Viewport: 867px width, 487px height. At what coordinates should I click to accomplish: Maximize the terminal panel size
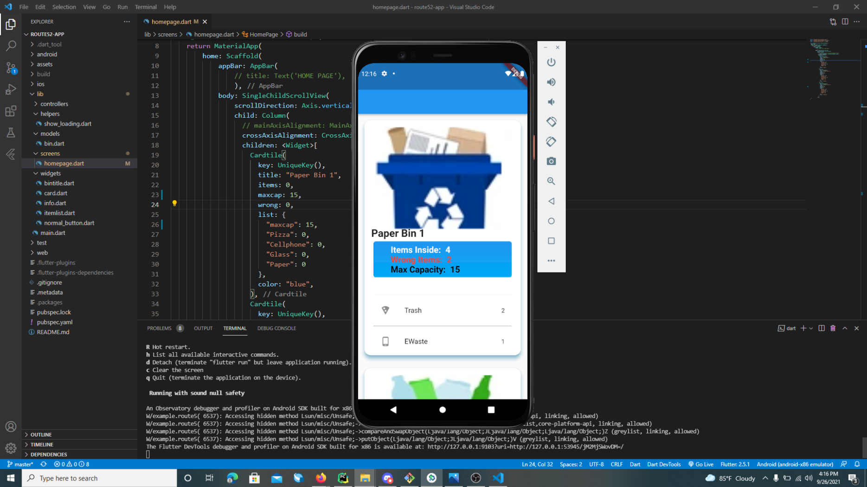coord(845,328)
